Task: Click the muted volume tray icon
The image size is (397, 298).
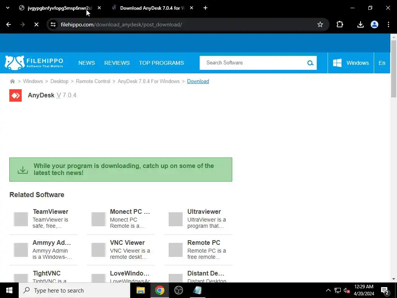Action: tap(347, 290)
